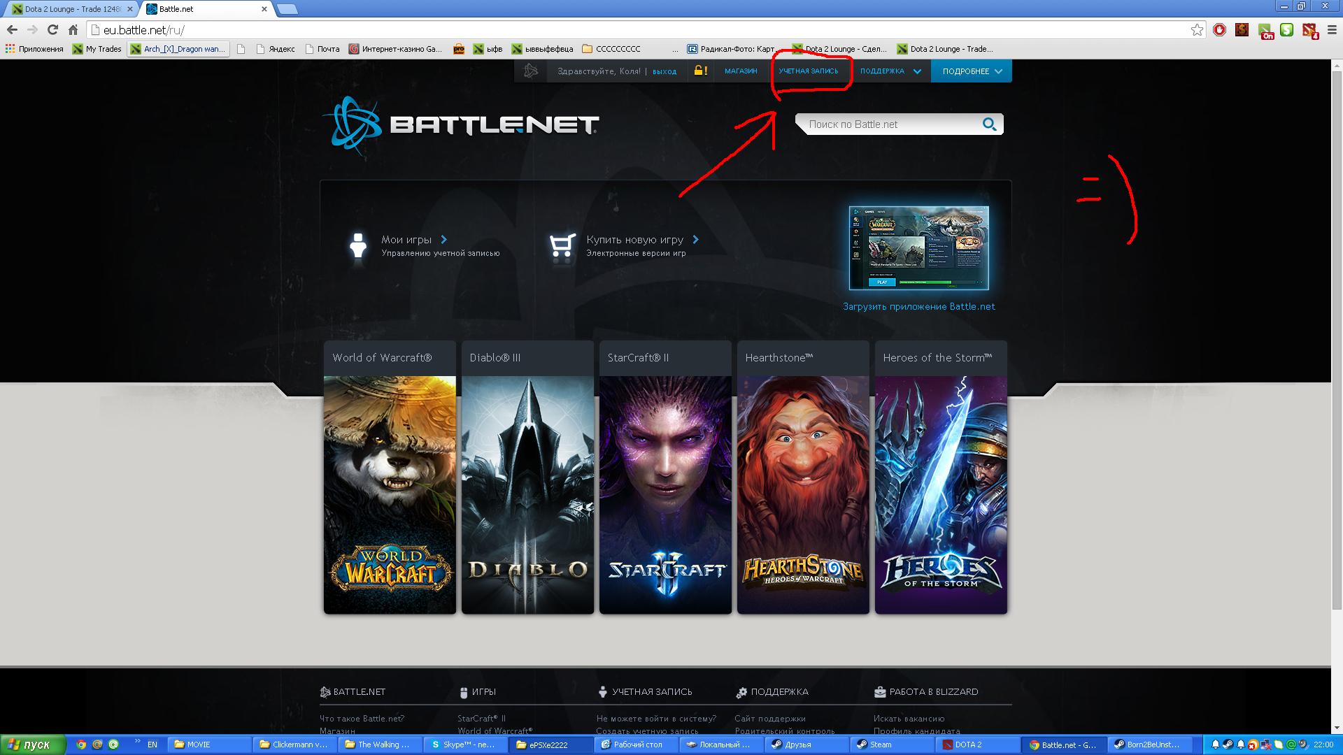Close the Battle.net browser tab
Viewport: 1343px width, 755px height.
[x=264, y=9]
